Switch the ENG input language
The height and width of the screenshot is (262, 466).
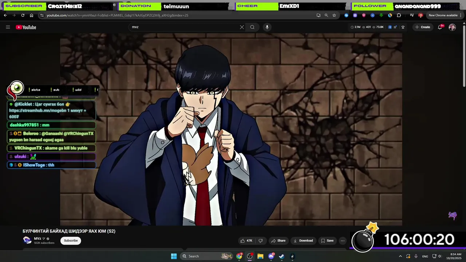pos(425,256)
